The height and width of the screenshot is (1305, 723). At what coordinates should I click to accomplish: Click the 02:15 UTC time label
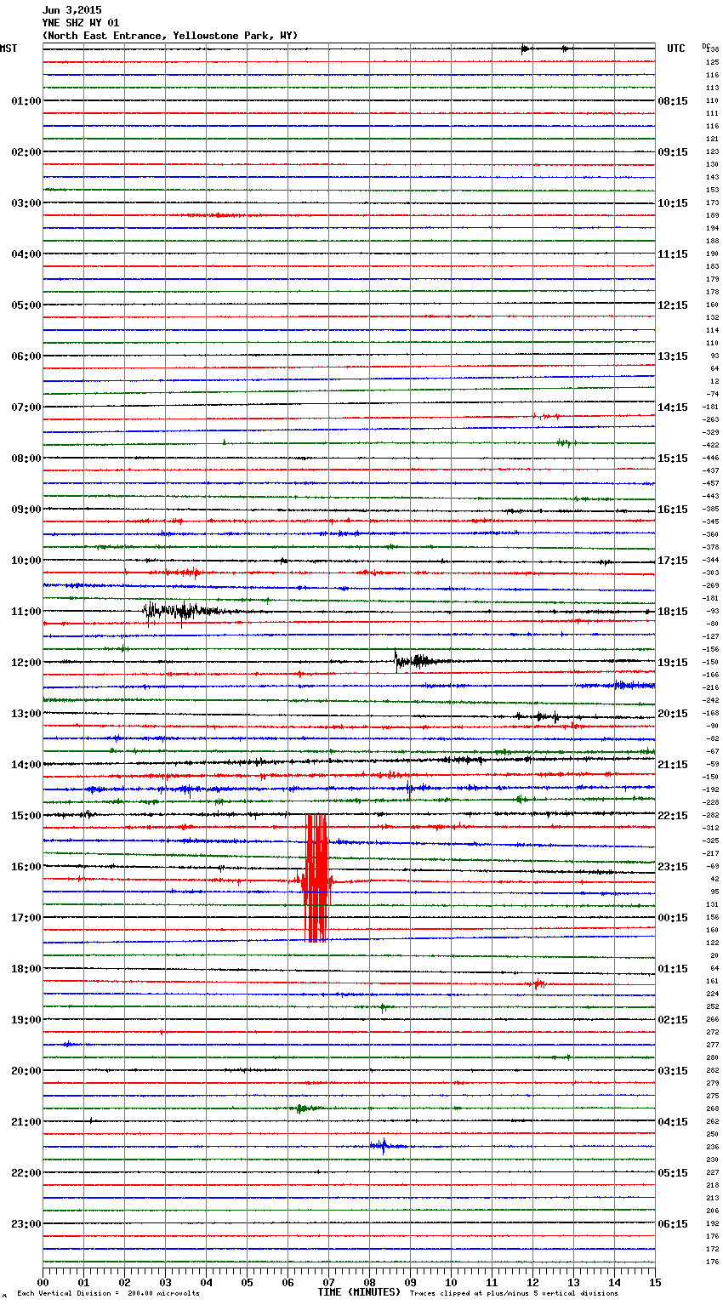[673, 1020]
